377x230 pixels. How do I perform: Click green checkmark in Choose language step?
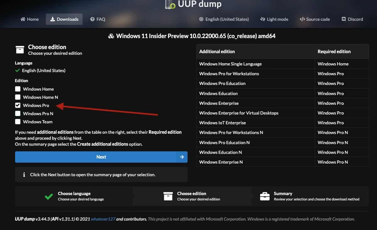49,196
